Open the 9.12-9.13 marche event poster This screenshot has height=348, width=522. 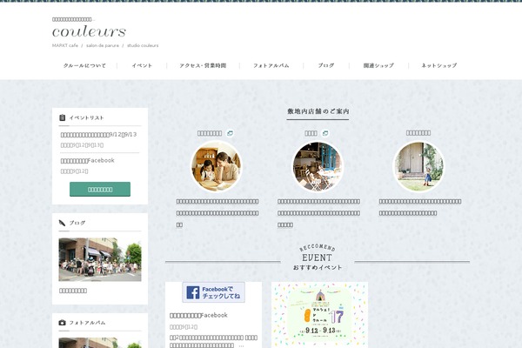click(x=319, y=315)
